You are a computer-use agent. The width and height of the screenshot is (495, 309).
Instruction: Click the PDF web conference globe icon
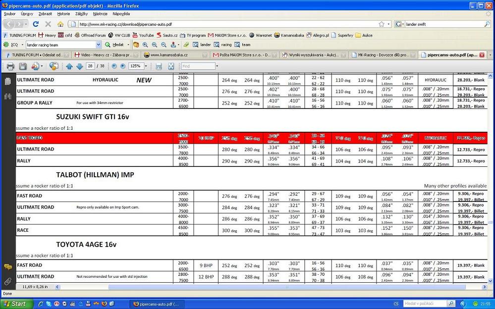click(54, 66)
